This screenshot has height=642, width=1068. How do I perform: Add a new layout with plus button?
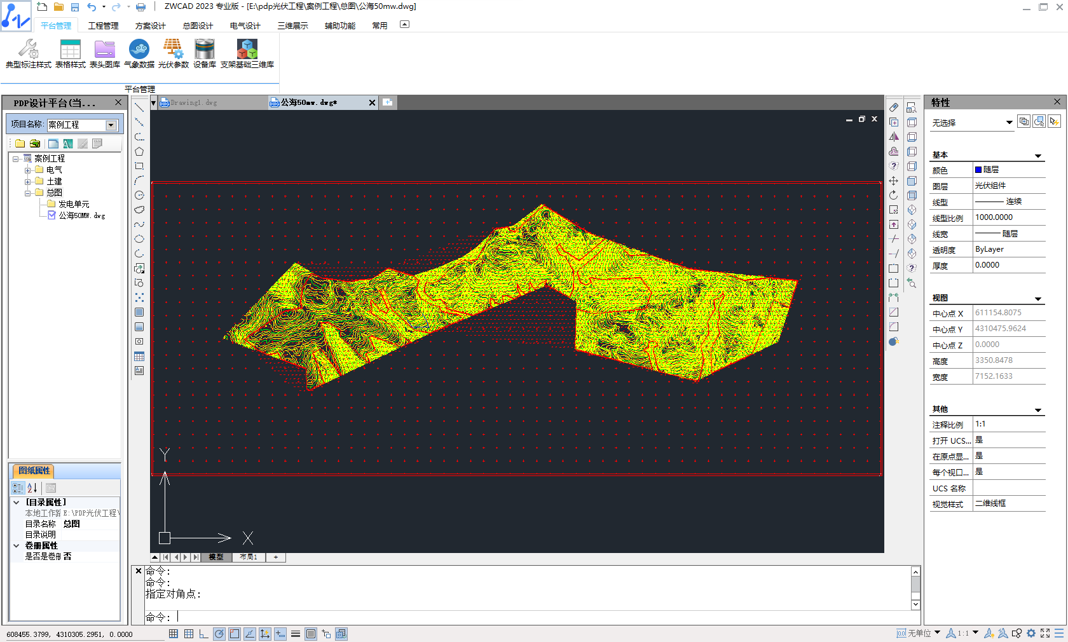click(x=276, y=557)
